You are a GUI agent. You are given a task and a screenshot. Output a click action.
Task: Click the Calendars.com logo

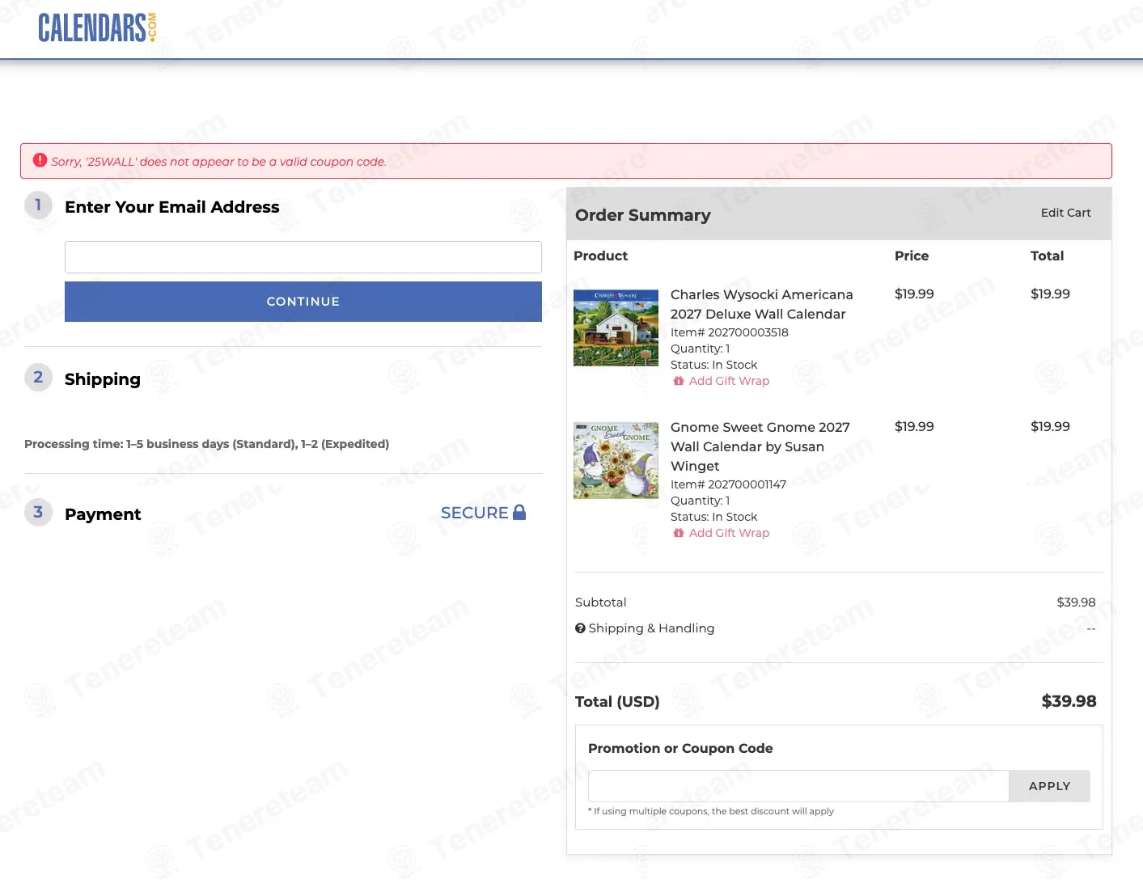[97, 27]
